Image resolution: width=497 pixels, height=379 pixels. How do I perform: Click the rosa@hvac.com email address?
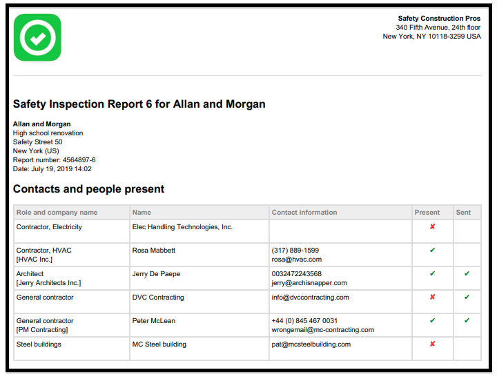tap(296, 260)
